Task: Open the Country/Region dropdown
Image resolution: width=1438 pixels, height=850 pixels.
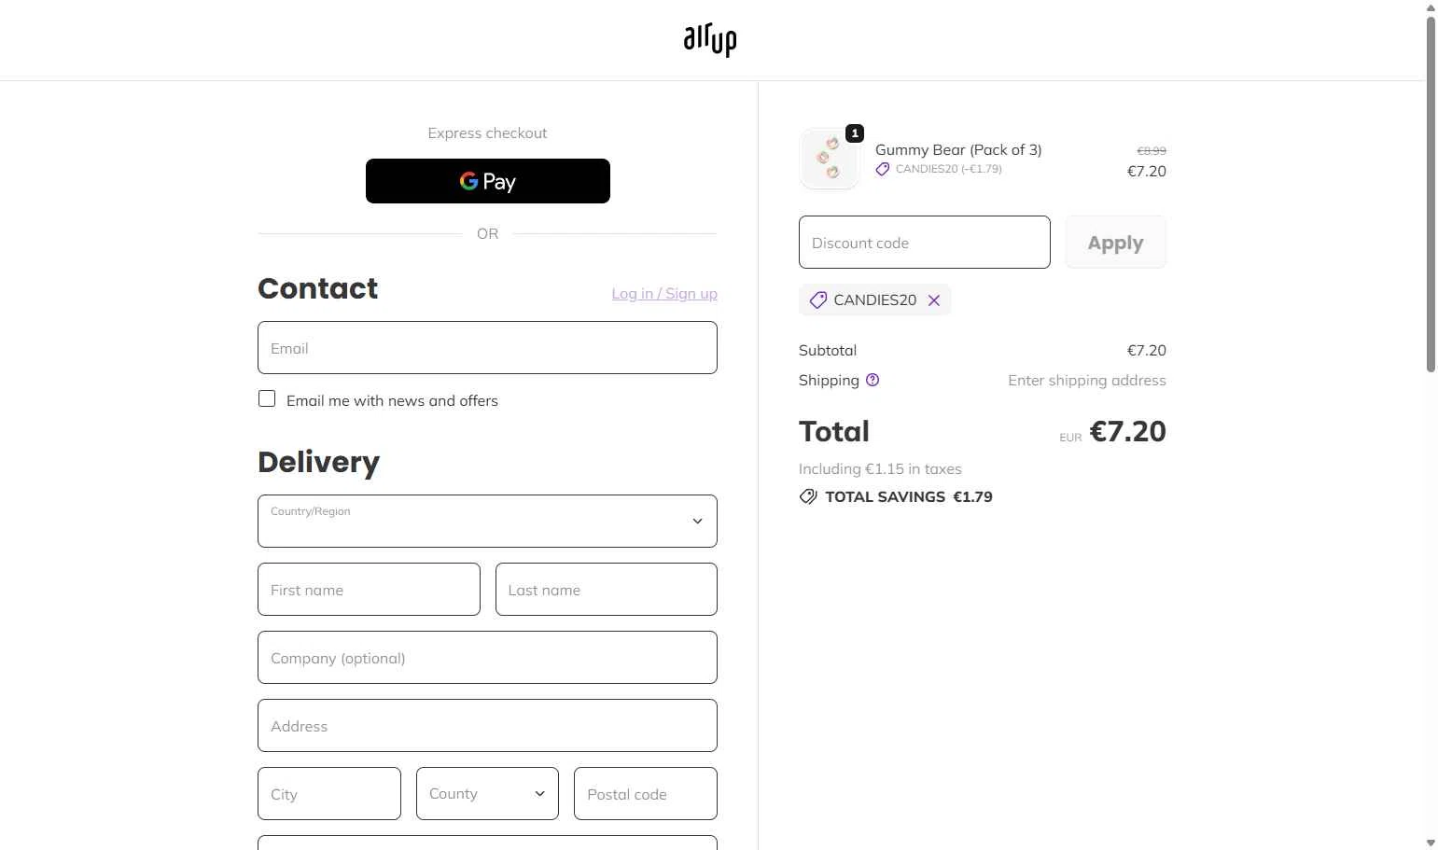Action: (487, 521)
